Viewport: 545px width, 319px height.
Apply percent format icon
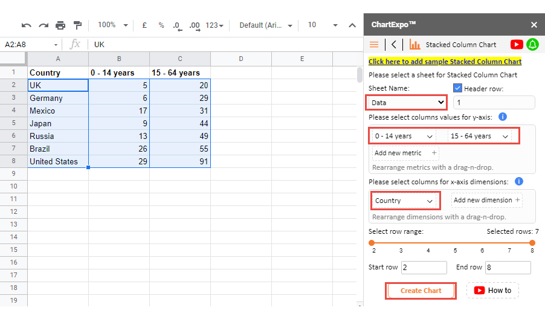click(x=161, y=25)
